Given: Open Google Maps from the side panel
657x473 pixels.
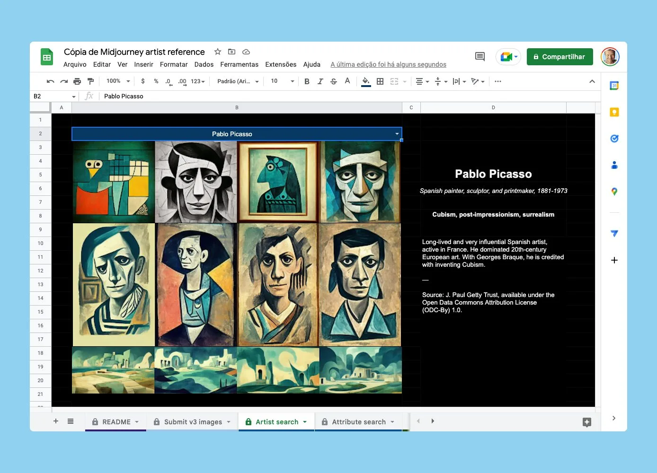Looking at the screenshot, I should coord(614,192).
